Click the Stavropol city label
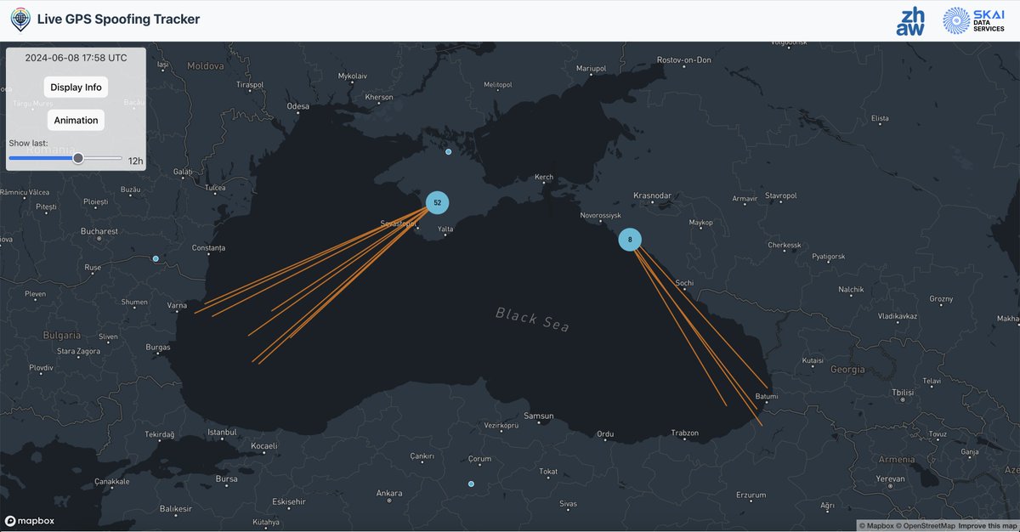 click(780, 195)
